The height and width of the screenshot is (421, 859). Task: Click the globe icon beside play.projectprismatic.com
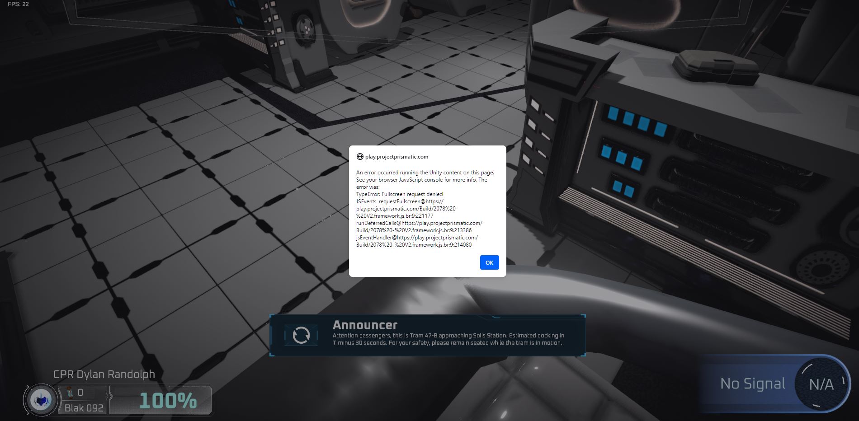point(360,157)
